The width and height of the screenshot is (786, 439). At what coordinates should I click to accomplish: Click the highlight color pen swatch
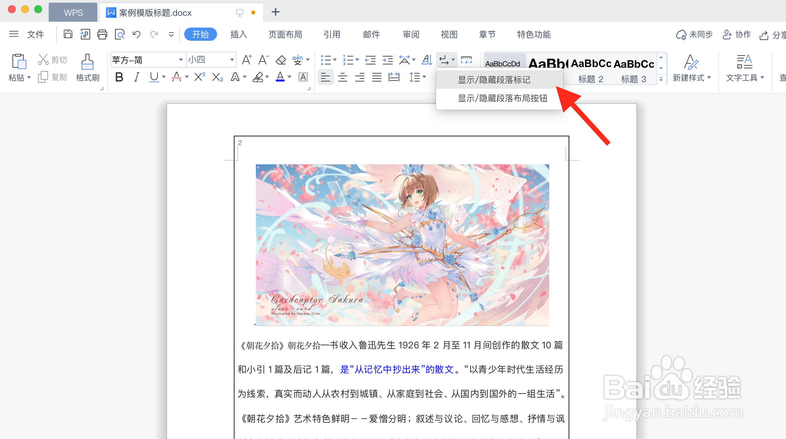pos(258,77)
